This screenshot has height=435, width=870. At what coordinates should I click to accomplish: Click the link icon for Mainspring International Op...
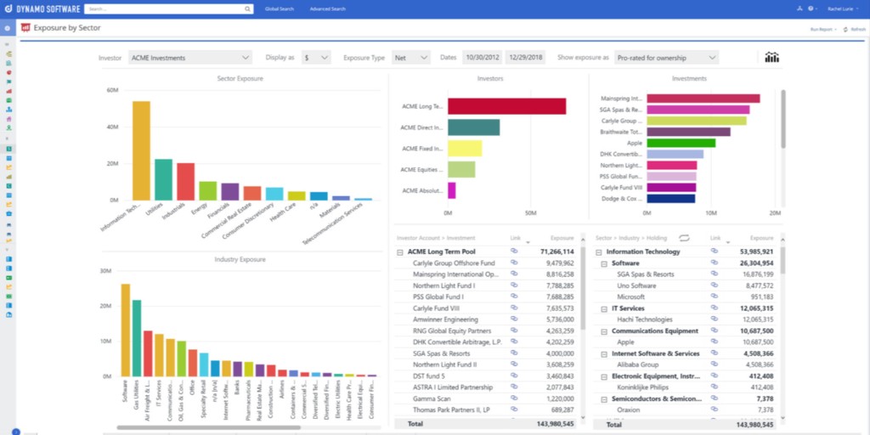(x=514, y=274)
